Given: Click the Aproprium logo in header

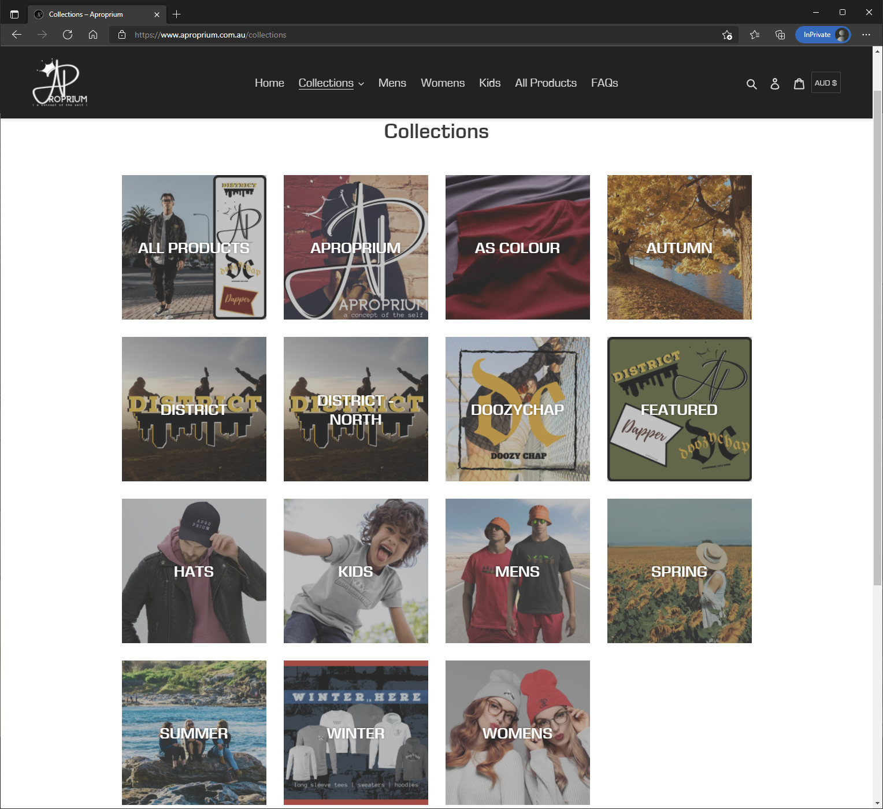Looking at the screenshot, I should (x=60, y=83).
